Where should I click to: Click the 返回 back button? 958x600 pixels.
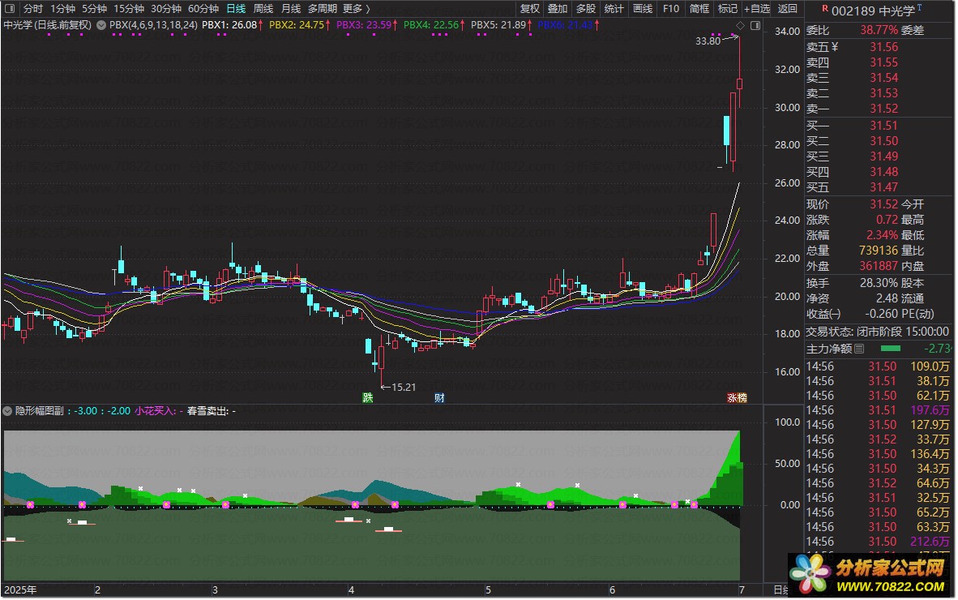click(x=788, y=9)
